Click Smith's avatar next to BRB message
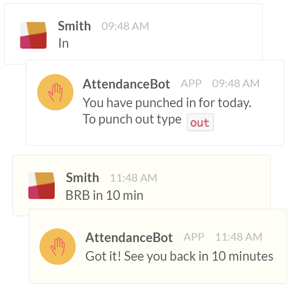The height and width of the screenshot is (287, 292). pyautogui.click(x=42, y=186)
